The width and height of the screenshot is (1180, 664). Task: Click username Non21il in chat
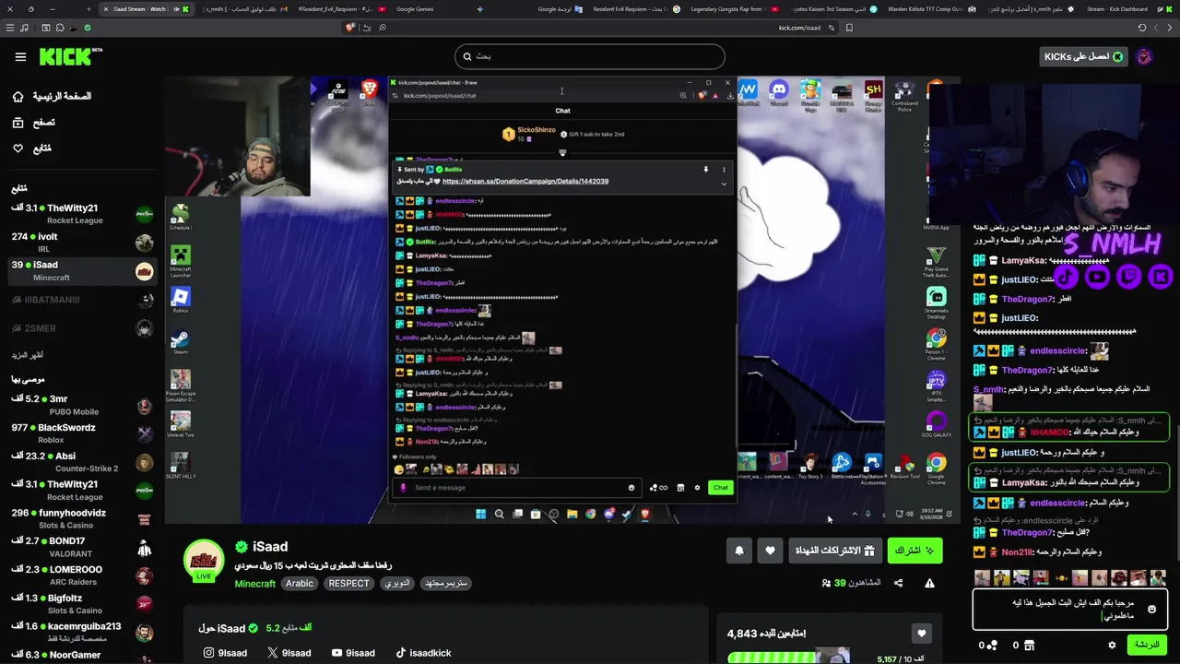(x=1018, y=551)
